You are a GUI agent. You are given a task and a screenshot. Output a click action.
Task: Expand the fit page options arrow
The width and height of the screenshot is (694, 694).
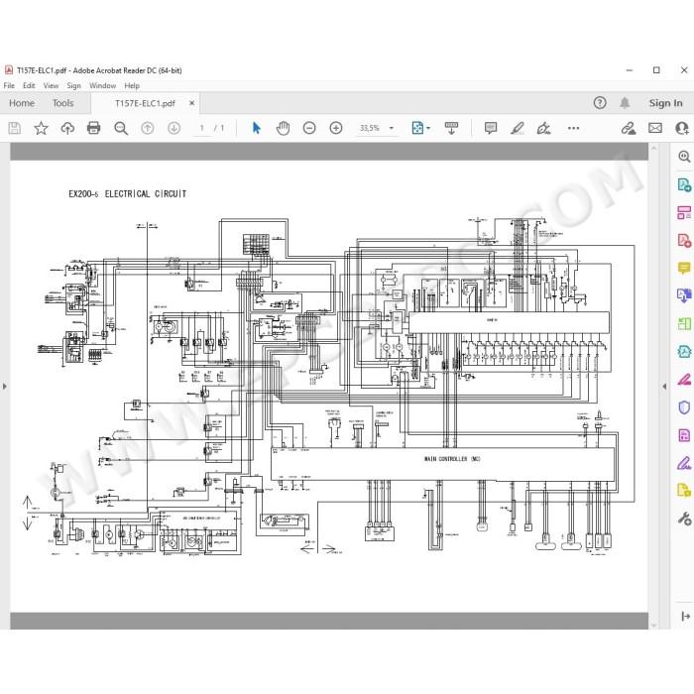coord(428,128)
